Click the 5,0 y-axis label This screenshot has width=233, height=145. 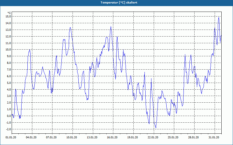click(9, 83)
